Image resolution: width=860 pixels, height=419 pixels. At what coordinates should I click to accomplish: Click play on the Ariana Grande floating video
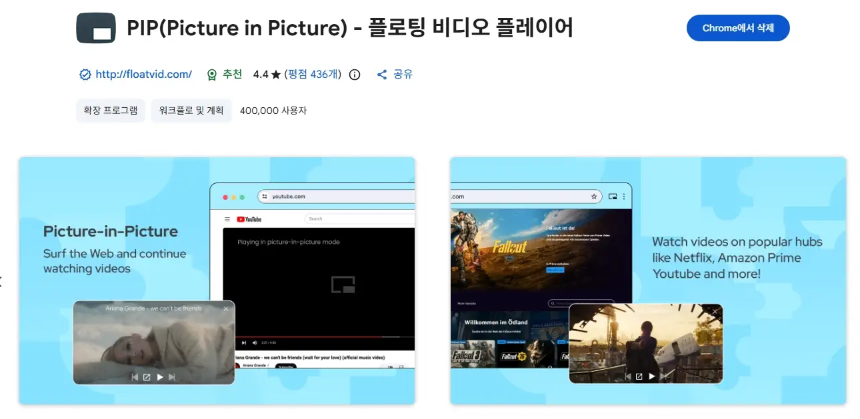(160, 377)
